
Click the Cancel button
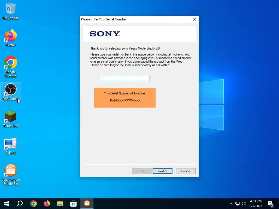tap(186, 171)
